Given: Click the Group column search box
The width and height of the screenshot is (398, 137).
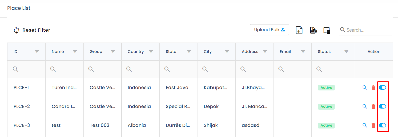Looking at the screenshot, I should click(104, 69).
